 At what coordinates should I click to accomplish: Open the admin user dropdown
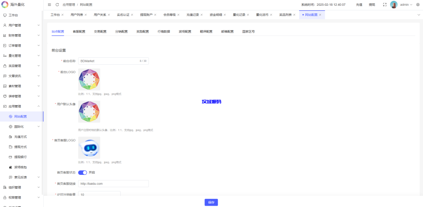(406, 5)
